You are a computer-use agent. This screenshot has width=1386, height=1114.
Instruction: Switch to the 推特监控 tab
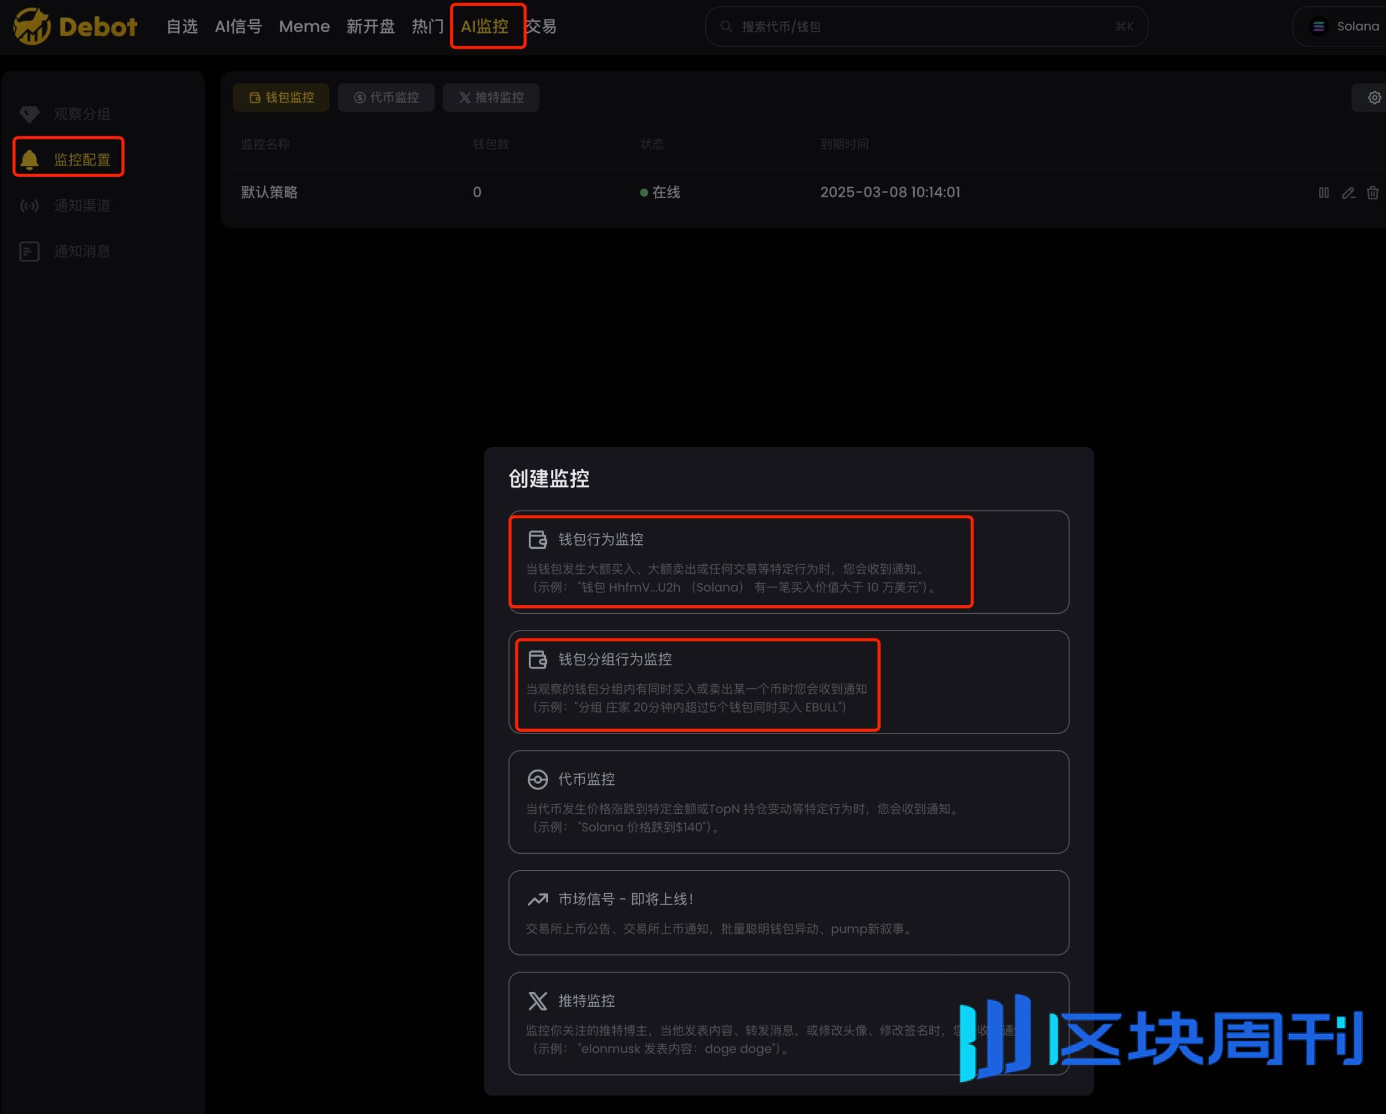click(x=490, y=97)
